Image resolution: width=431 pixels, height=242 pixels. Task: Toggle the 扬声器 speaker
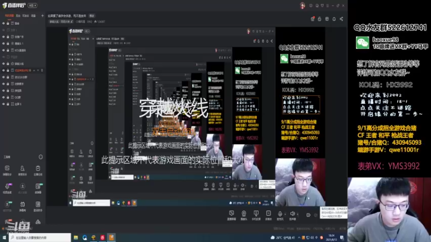(293, 215)
